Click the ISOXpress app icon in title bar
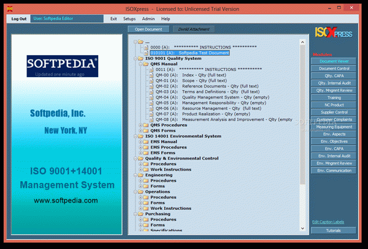The width and height of the screenshot is (368, 249). click(x=10, y=9)
